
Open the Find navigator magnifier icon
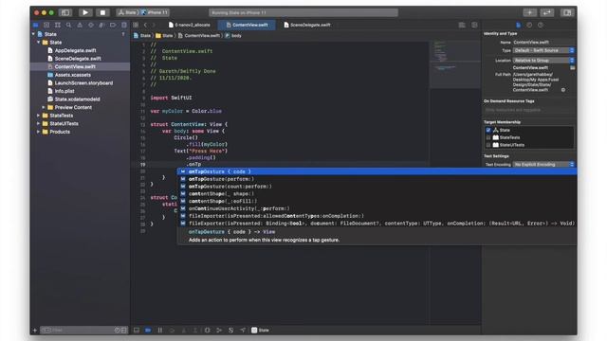point(68,25)
